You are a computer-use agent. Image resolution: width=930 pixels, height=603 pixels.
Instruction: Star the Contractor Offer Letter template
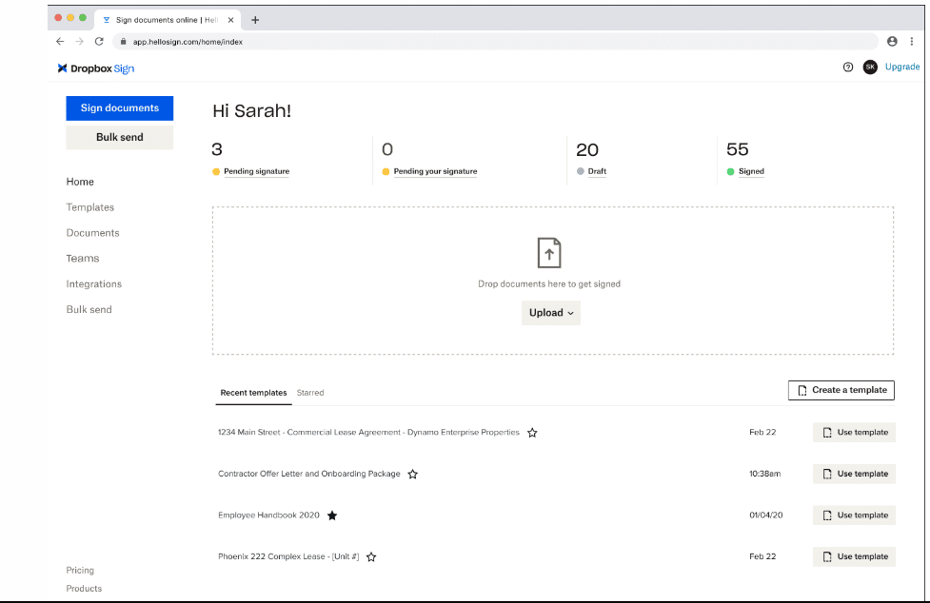[x=412, y=474]
